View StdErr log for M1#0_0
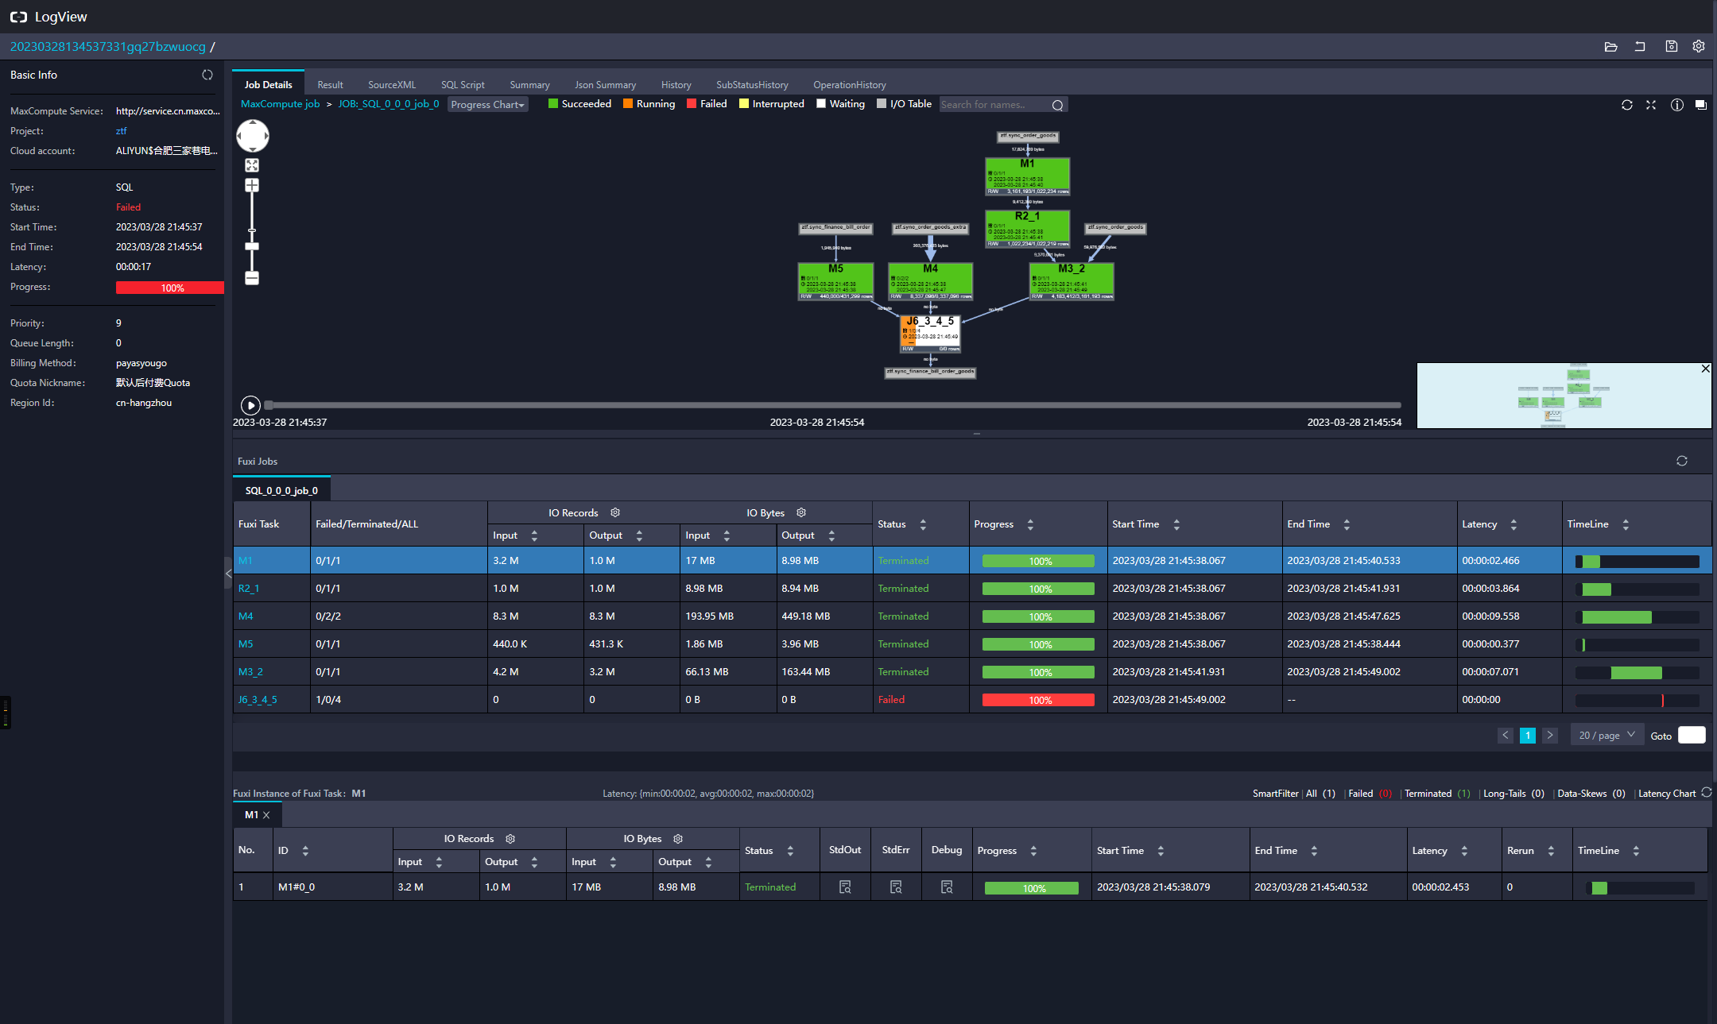 [896, 887]
